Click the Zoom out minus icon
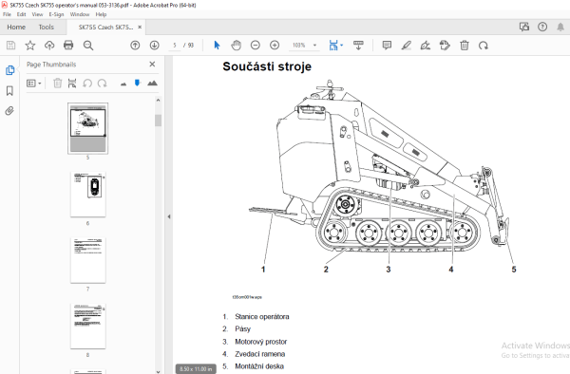 coord(256,45)
